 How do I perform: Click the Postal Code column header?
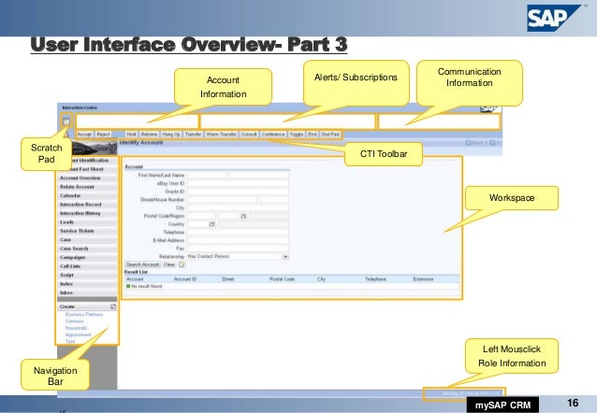[282, 279]
